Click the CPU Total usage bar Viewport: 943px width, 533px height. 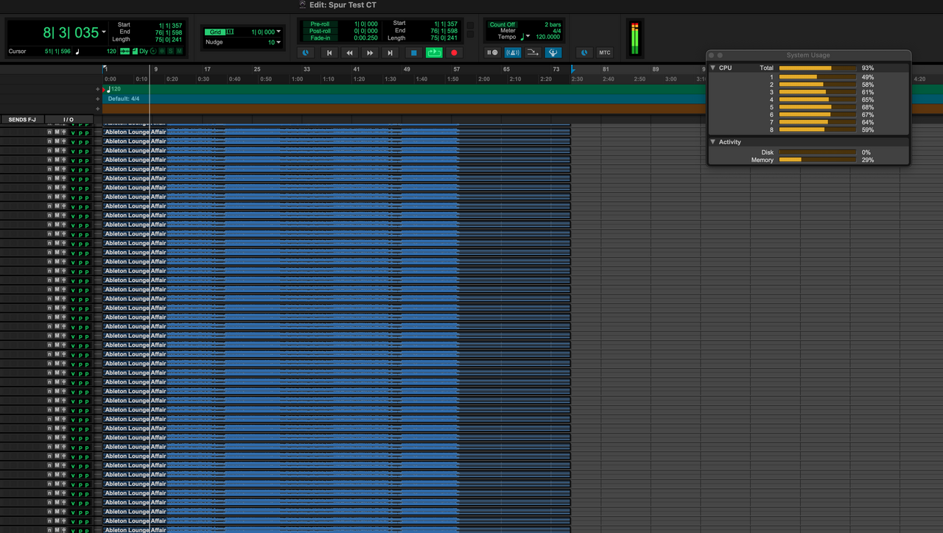click(x=818, y=68)
